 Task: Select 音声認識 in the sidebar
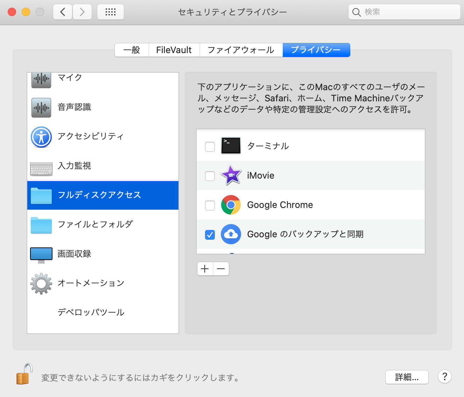point(103,107)
